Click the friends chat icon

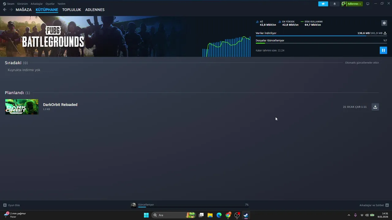387,205
